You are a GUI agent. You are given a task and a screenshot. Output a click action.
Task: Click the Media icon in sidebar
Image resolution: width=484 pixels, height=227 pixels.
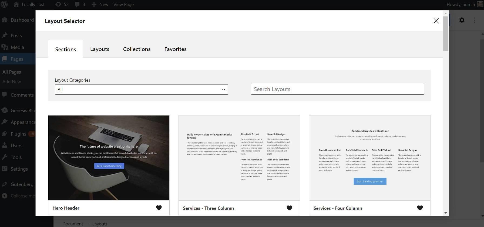click(5, 47)
